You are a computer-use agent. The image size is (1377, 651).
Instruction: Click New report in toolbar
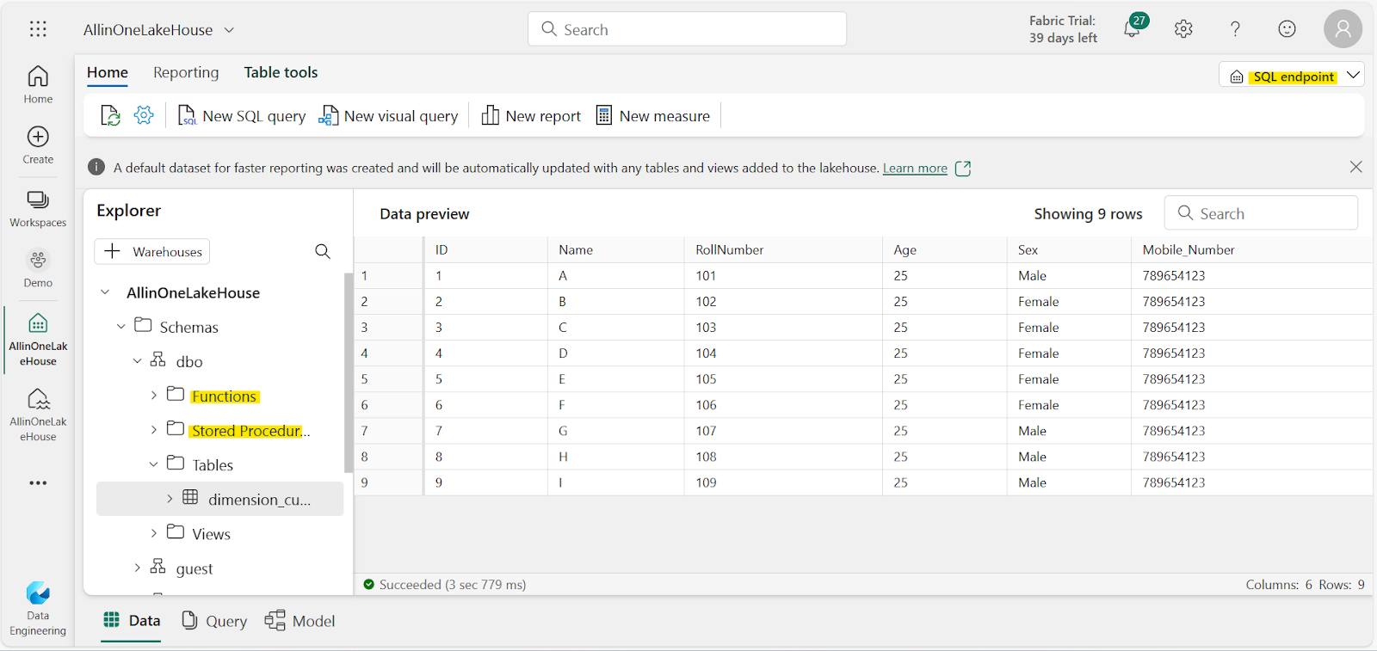click(x=531, y=115)
